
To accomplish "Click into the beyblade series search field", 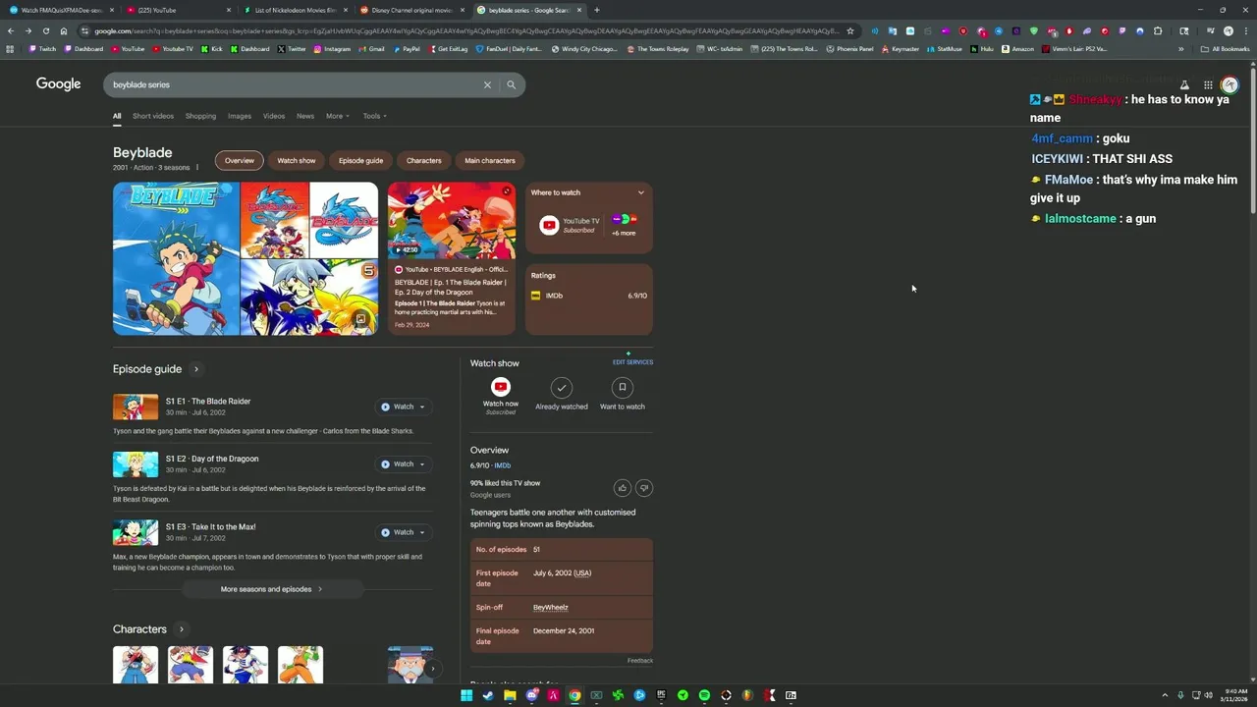I will 295,84.
